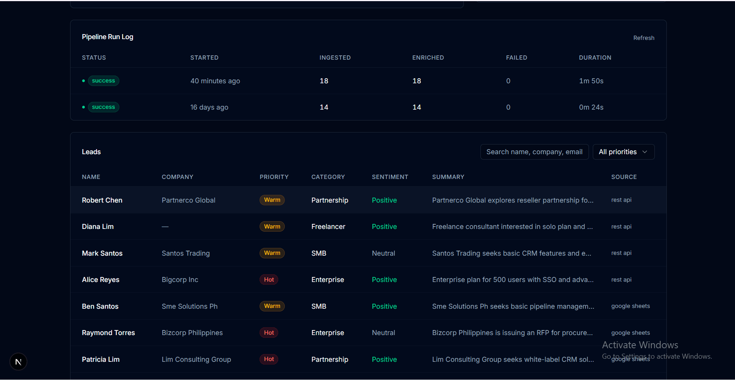Click the summary 'Partnerco Global explores reseller partnership'

pyautogui.click(x=513, y=200)
